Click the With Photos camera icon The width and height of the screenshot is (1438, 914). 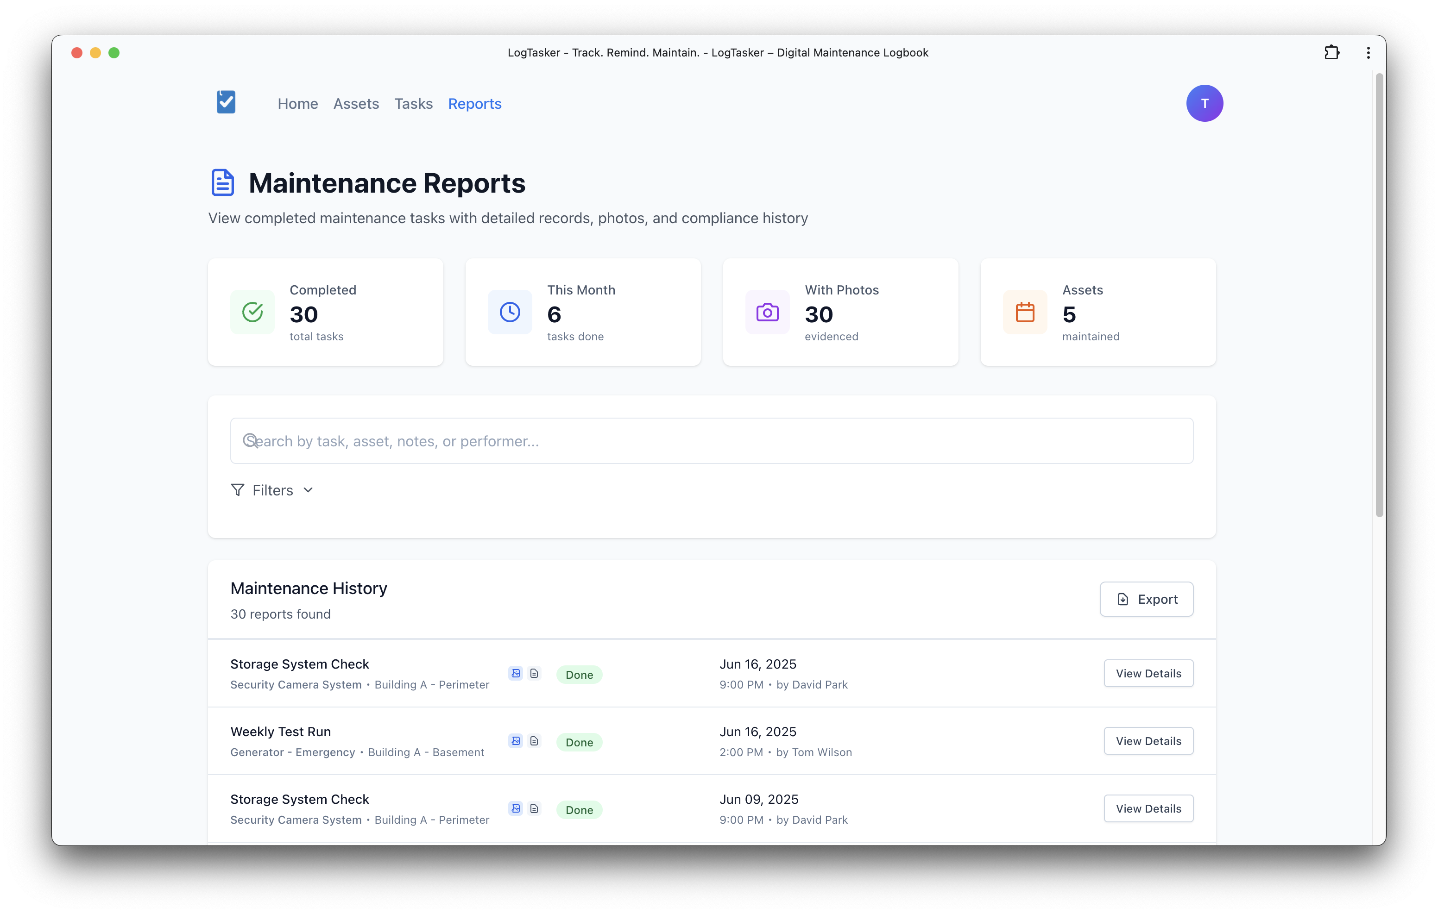pyautogui.click(x=767, y=312)
